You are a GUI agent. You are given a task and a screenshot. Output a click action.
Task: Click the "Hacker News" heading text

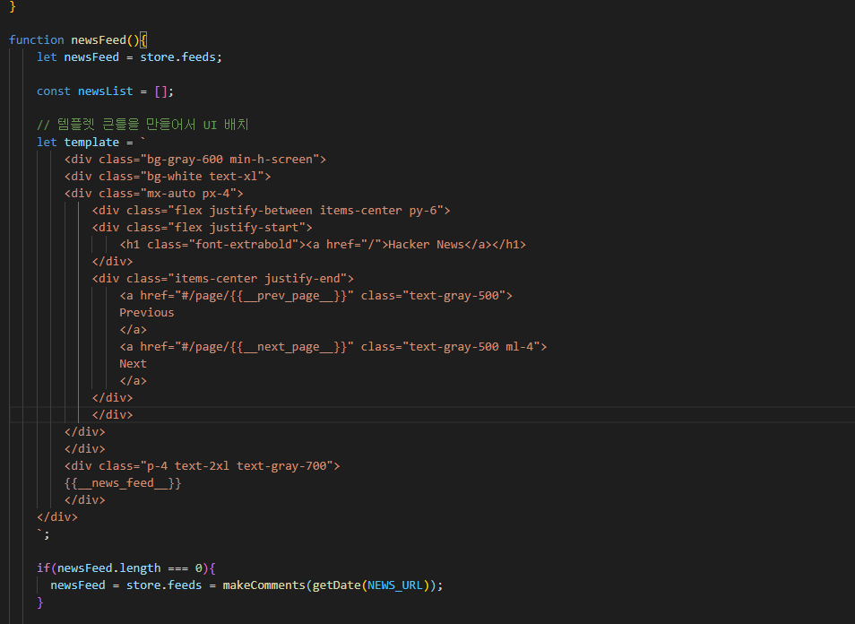[427, 245]
